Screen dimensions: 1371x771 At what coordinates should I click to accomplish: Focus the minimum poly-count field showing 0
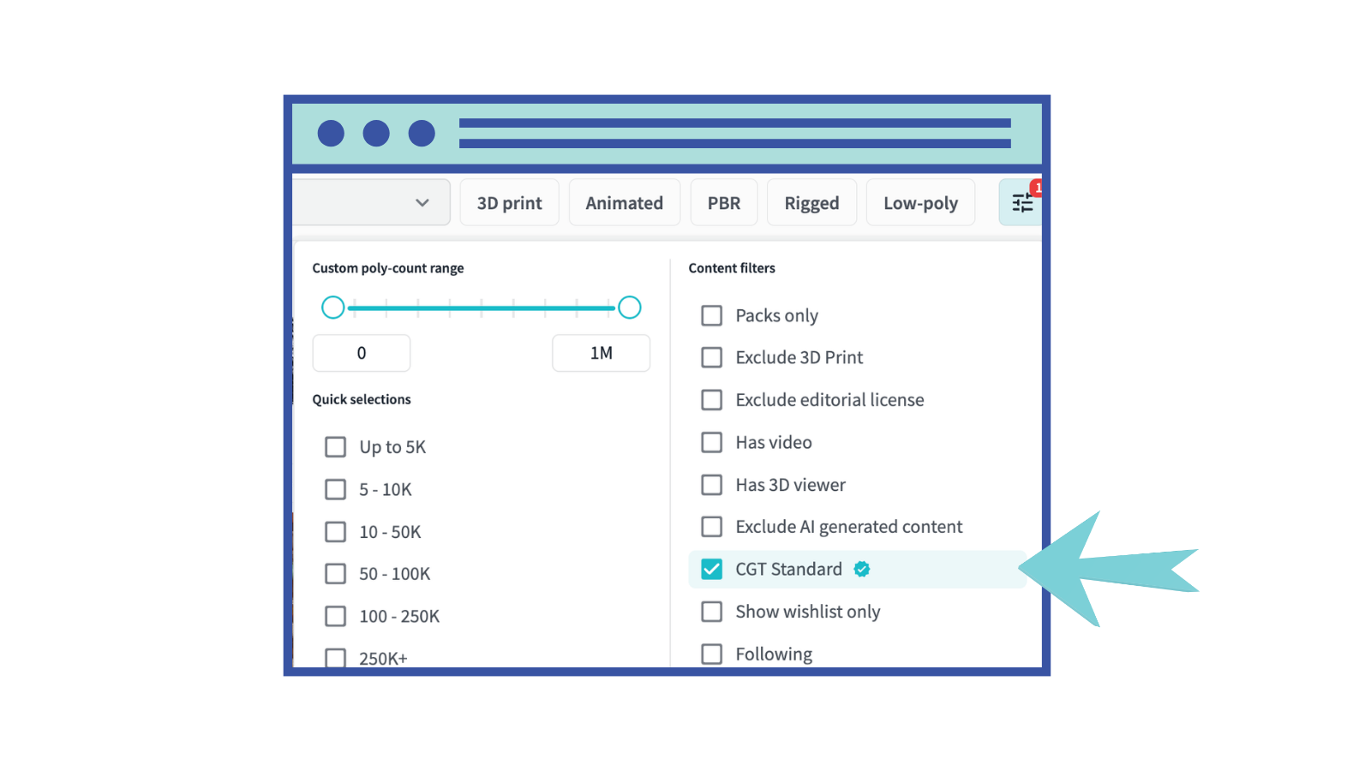click(x=362, y=353)
